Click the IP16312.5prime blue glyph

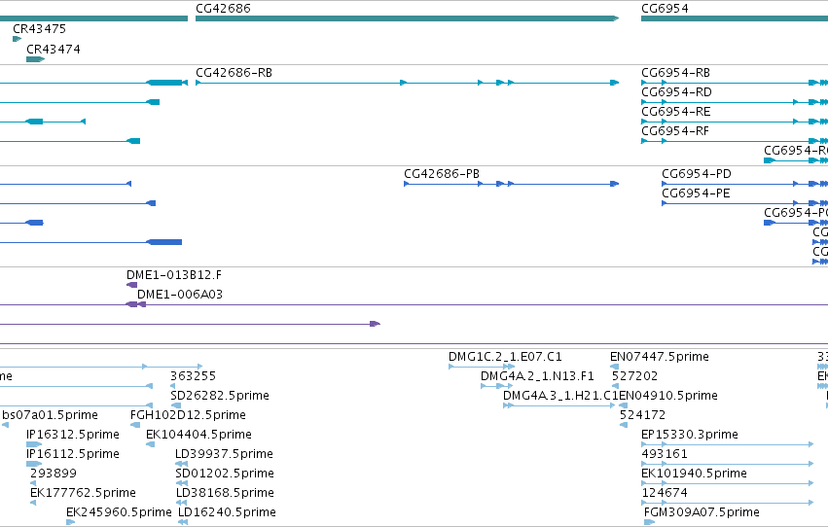[x=34, y=444]
